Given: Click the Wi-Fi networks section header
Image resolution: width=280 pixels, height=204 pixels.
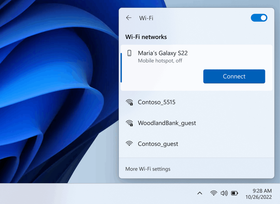Looking at the screenshot, I should point(146,37).
